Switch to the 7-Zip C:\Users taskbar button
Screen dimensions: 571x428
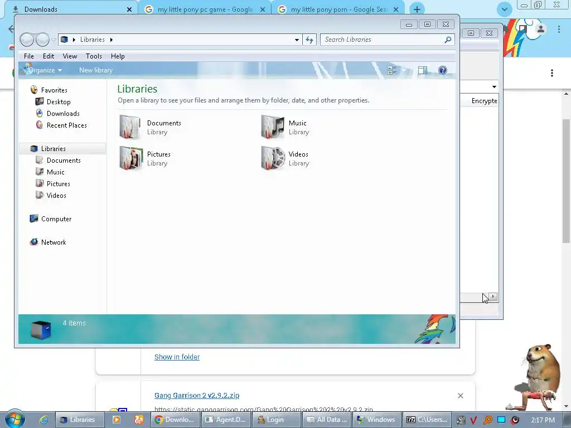point(427,420)
